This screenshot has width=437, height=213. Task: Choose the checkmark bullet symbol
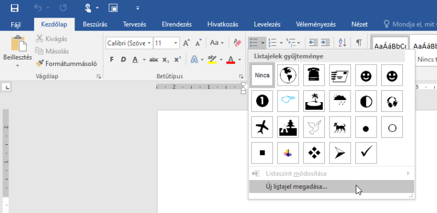coord(366,153)
